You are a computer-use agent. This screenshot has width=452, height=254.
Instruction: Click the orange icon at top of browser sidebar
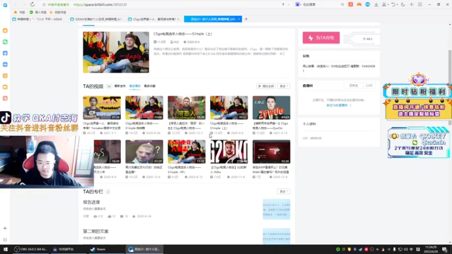click(x=5, y=30)
